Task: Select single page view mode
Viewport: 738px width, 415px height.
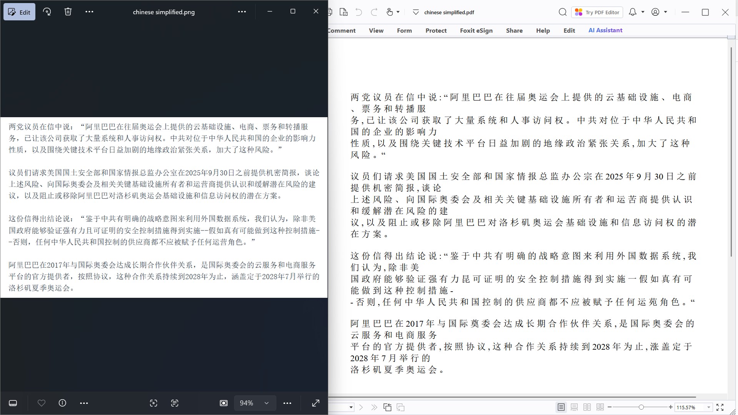Action: pyautogui.click(x=561, y=407)
